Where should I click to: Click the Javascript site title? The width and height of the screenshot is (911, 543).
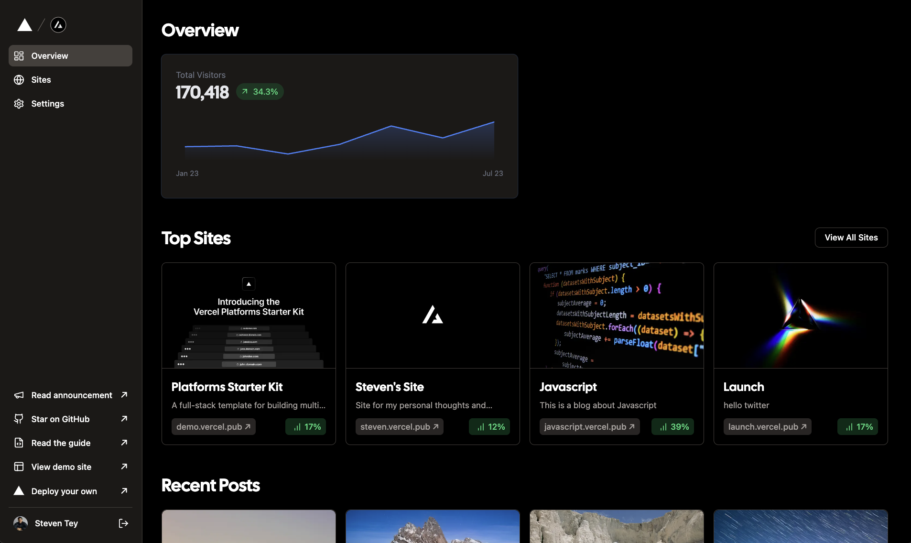point(568,387)
